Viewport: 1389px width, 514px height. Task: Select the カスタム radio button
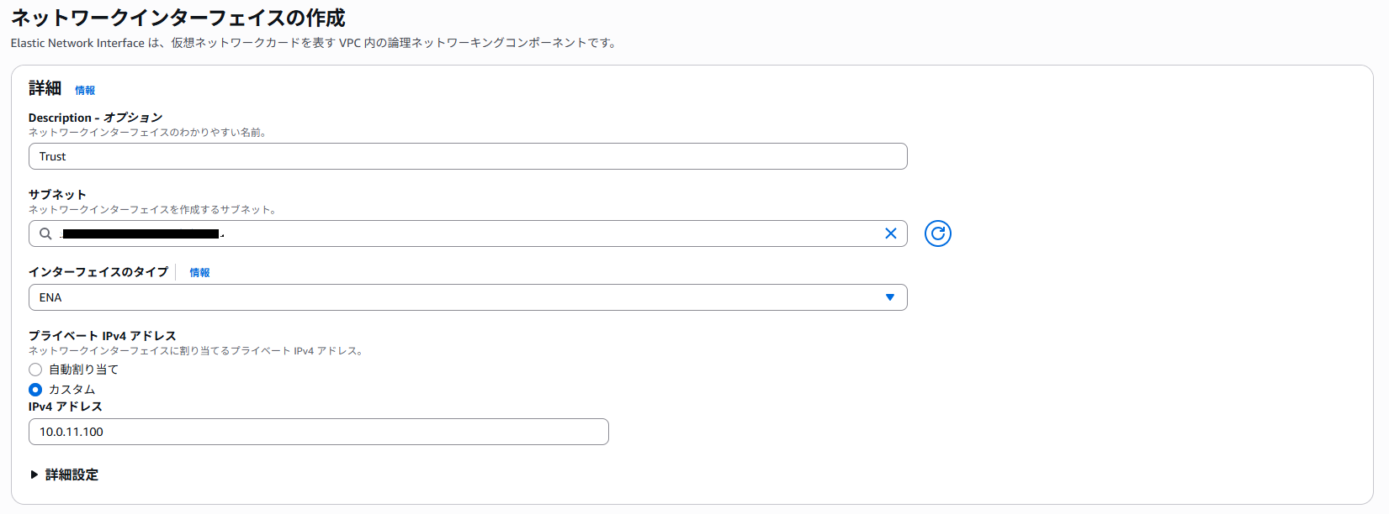35,390
